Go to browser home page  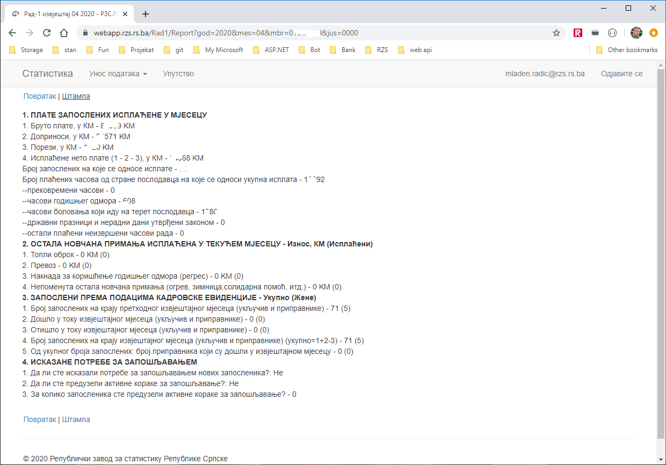(64, 33)
